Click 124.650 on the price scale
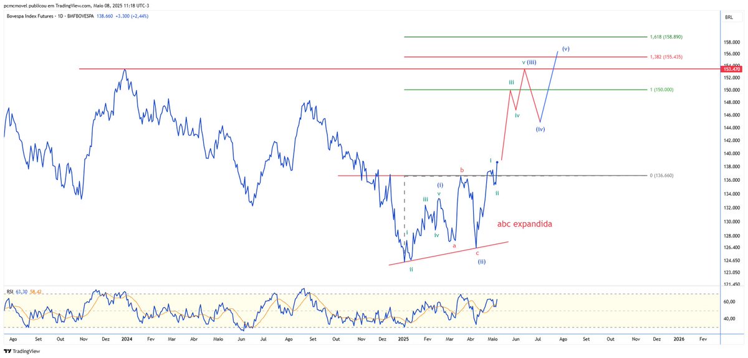 point(731,260)
